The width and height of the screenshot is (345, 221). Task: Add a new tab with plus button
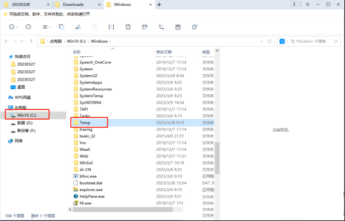(x=159, y=5)
